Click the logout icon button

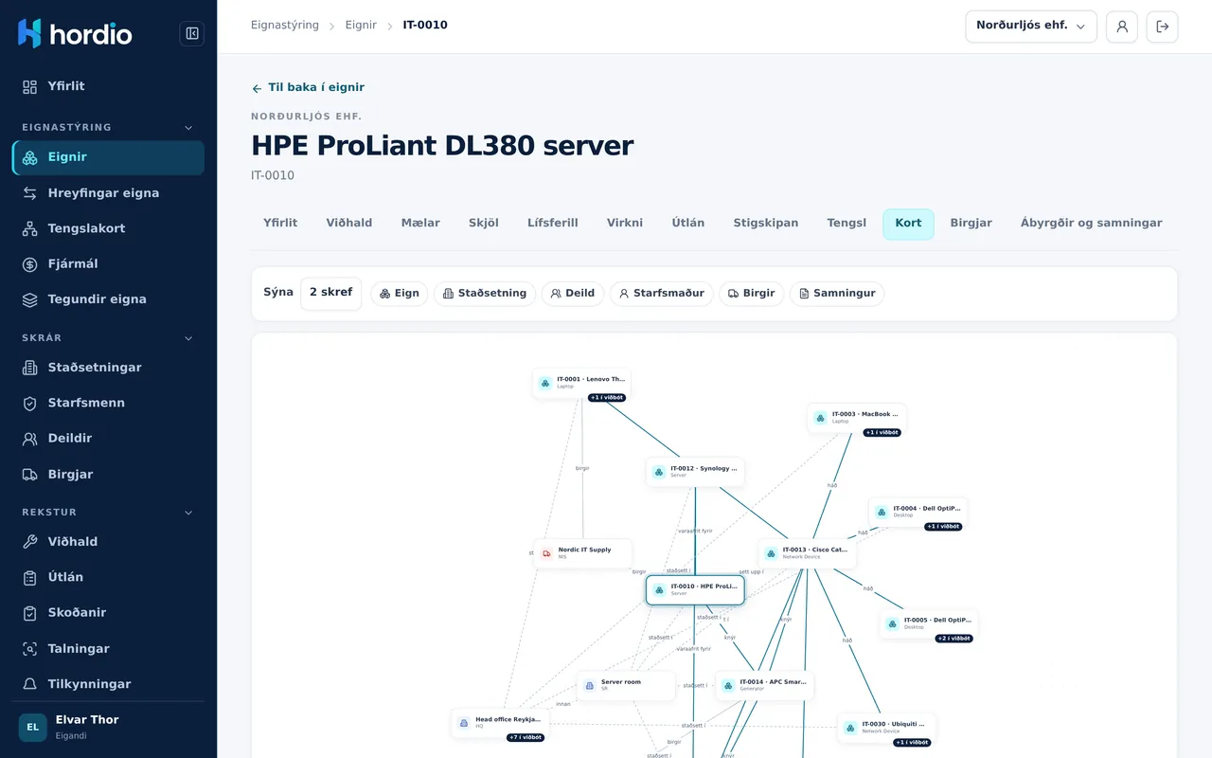[1163, 27]
